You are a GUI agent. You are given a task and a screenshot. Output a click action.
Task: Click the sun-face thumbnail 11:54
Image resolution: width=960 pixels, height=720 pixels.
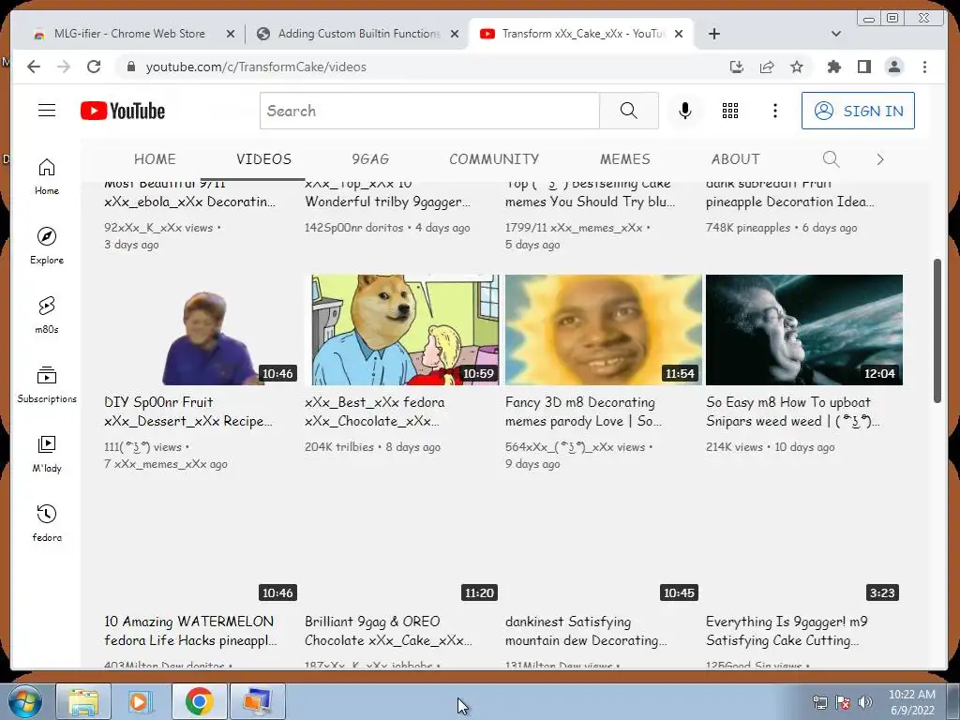point(603,329)
